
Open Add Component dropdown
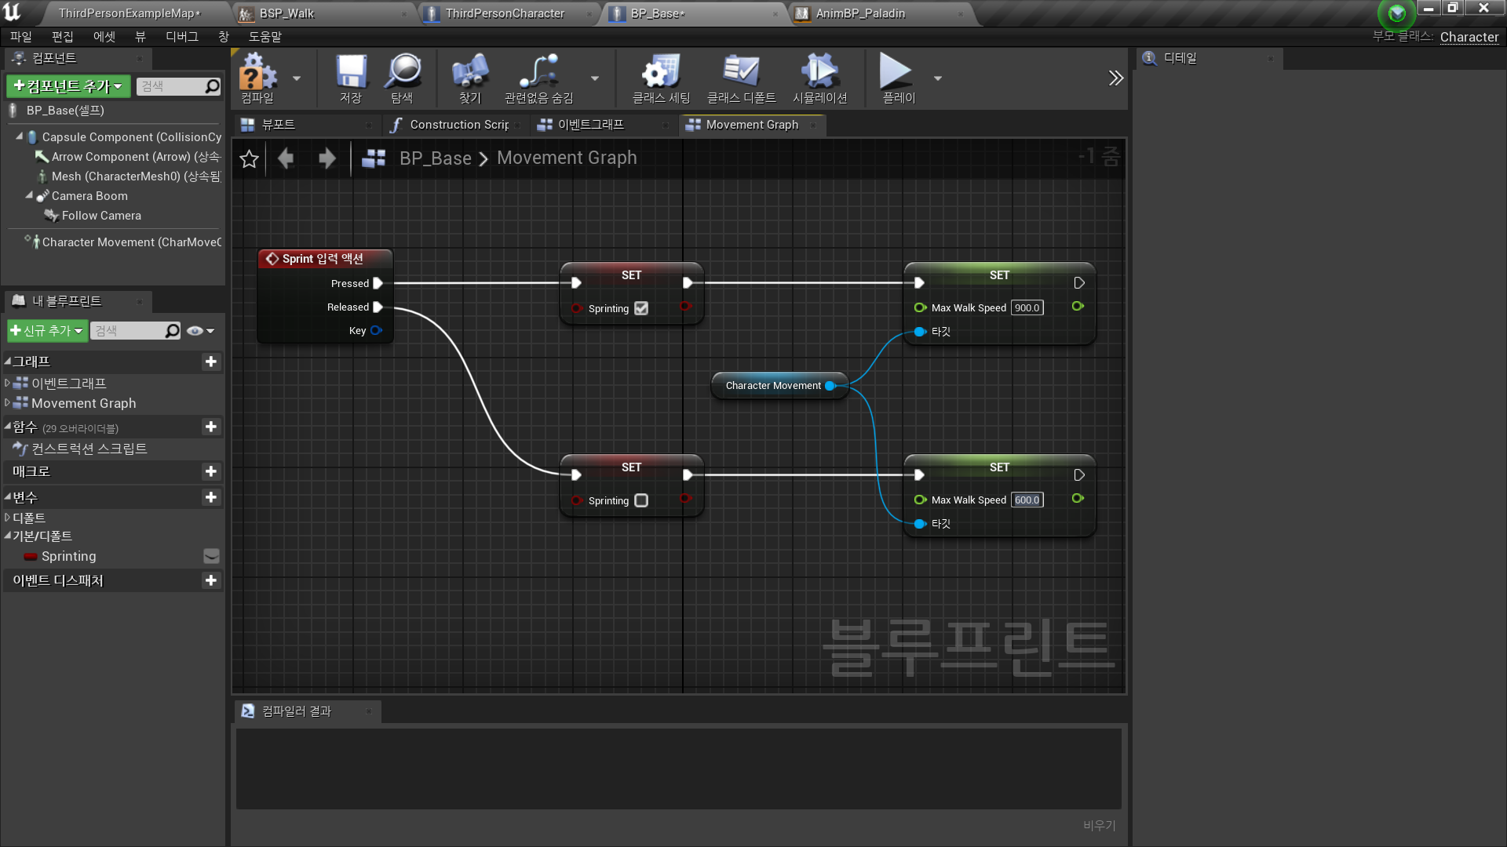pyautogui.click(x=68, y=86)
